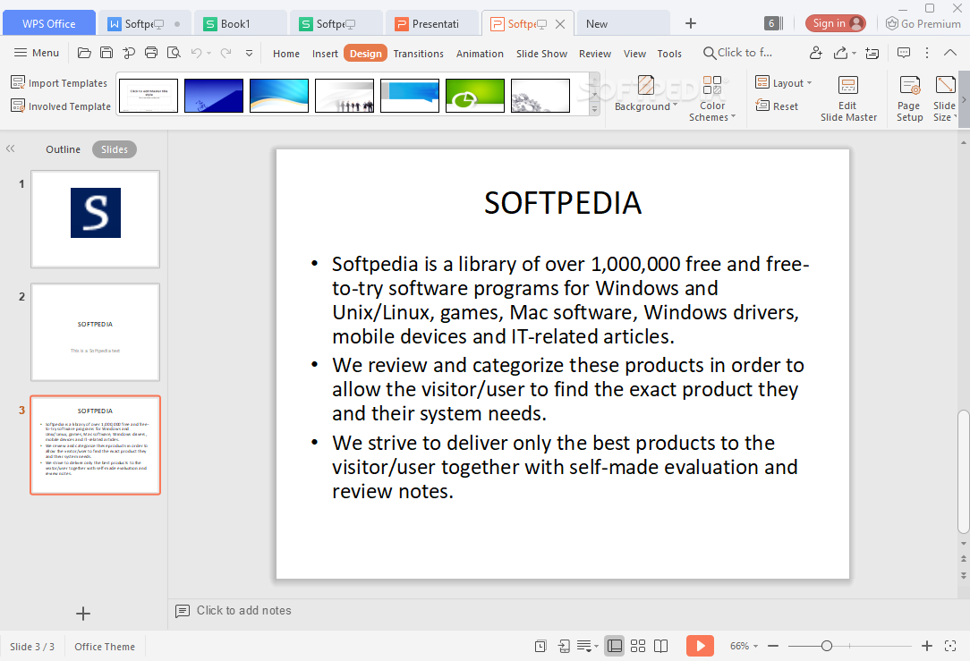970x661 pixels.
Task: Open the Home ribbon tab
Action: (285, 54)
